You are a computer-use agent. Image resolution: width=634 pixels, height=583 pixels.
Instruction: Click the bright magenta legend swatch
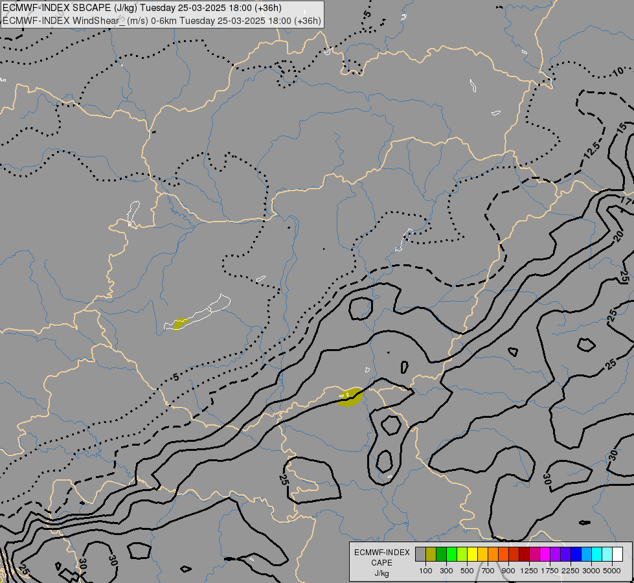[x=545, y=554]
